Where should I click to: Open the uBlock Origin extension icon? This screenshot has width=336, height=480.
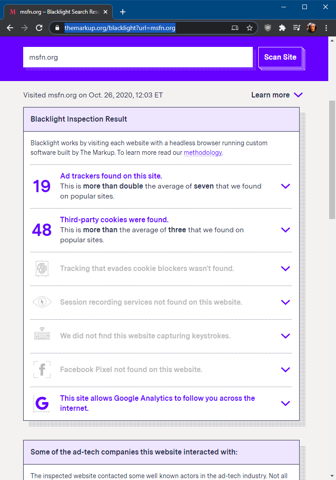click(268, 28)
